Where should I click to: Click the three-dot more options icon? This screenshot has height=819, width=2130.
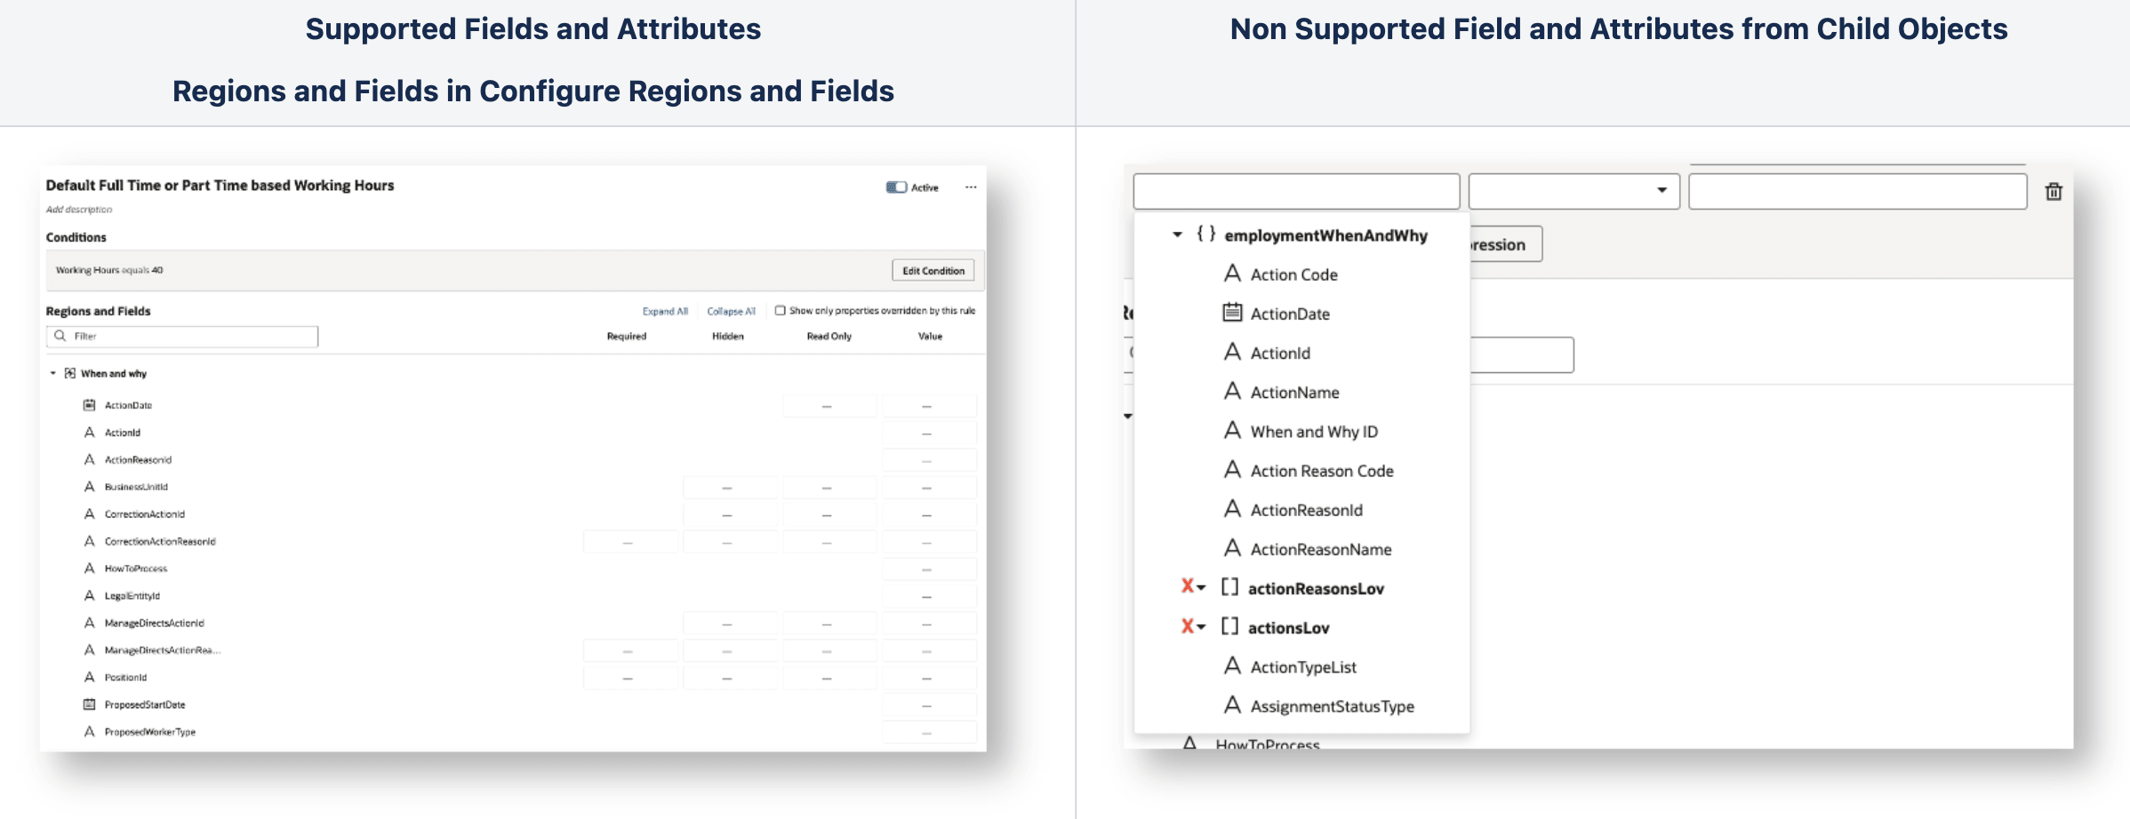(x=971, y=187)
